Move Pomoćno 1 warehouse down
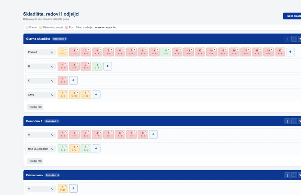Screen dimensions: 301x195 point(294,121)
